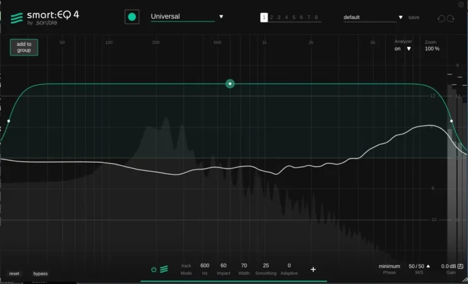Click the Universal profile name field
The height and width of the screenshot is (284, 468).
(183, 16)
